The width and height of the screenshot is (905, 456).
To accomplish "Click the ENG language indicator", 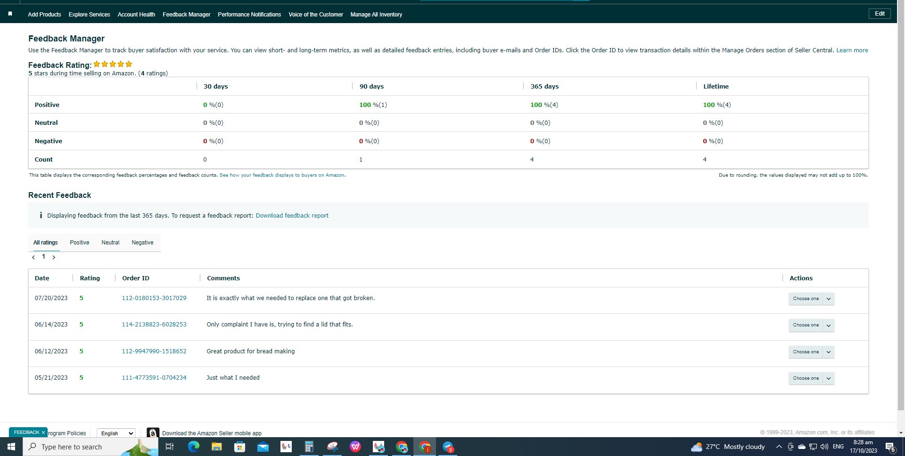I will coord(838,447).
